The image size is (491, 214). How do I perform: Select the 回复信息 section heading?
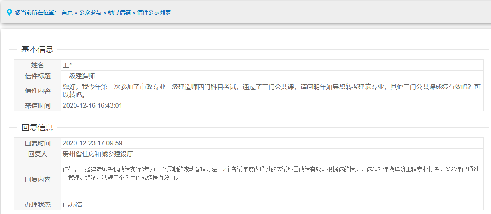tap(37, 128)
